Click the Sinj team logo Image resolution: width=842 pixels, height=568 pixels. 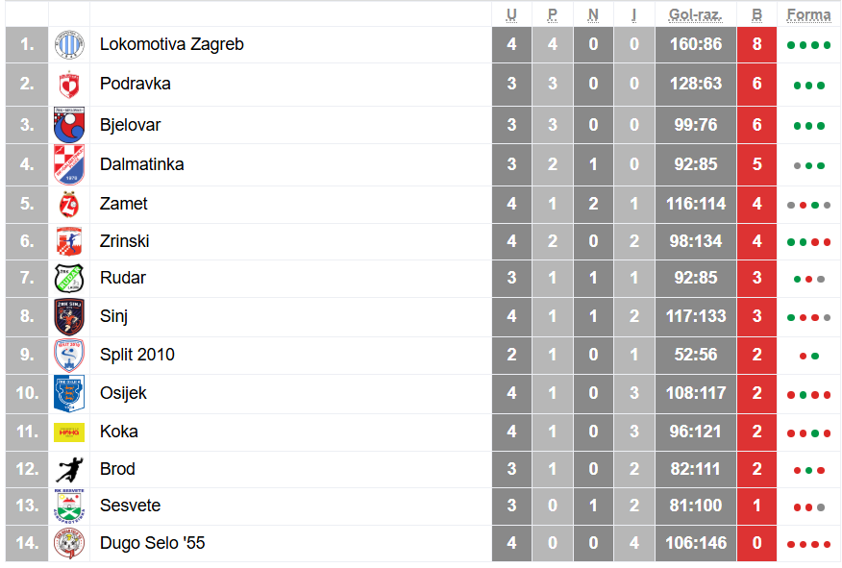pyautogui.click(x=69, y=316)
